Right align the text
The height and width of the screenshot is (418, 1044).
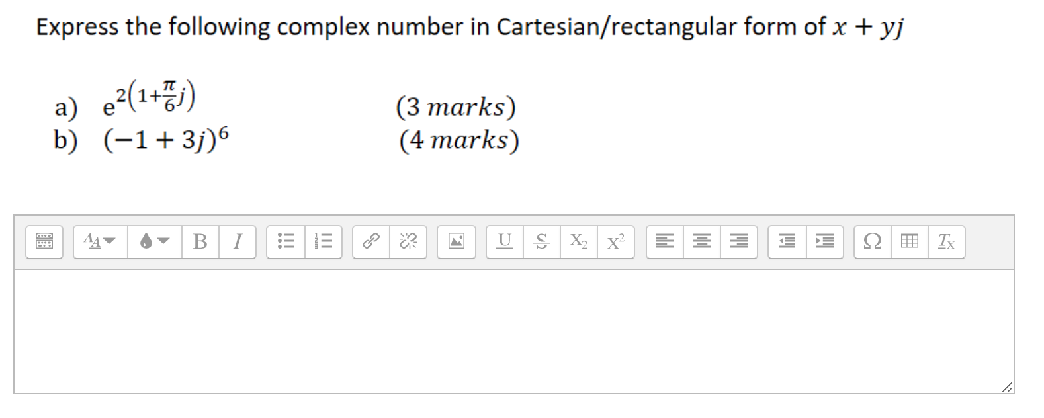(738, 242)
